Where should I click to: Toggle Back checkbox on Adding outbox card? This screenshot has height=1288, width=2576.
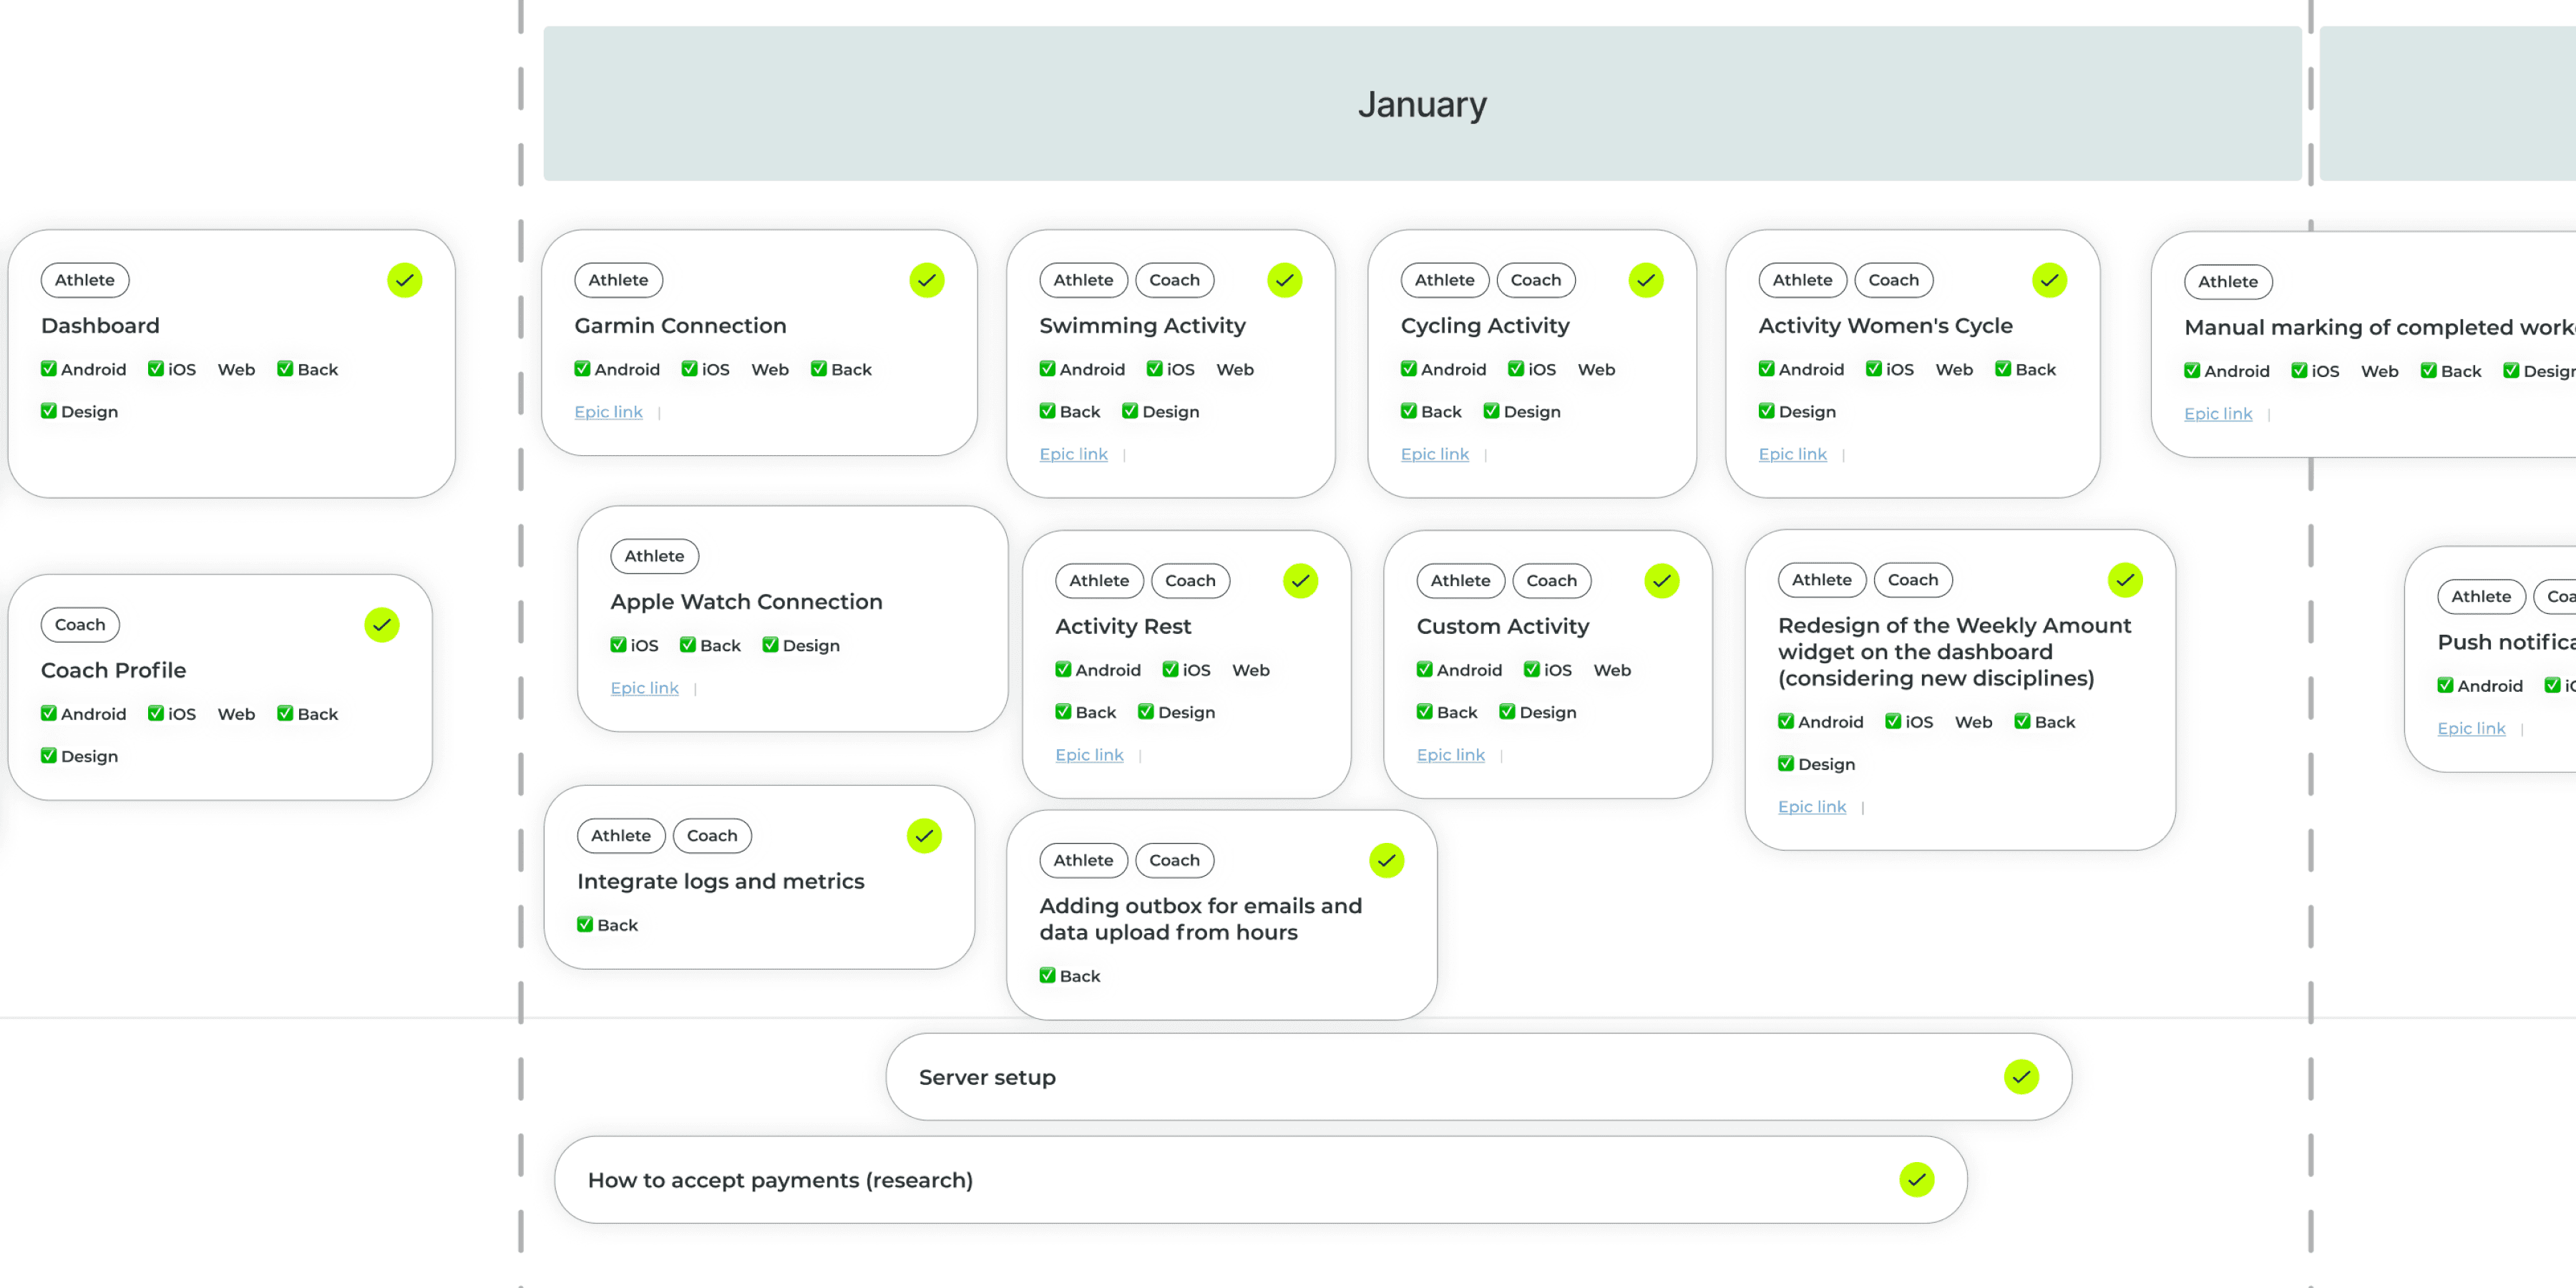1047,976
